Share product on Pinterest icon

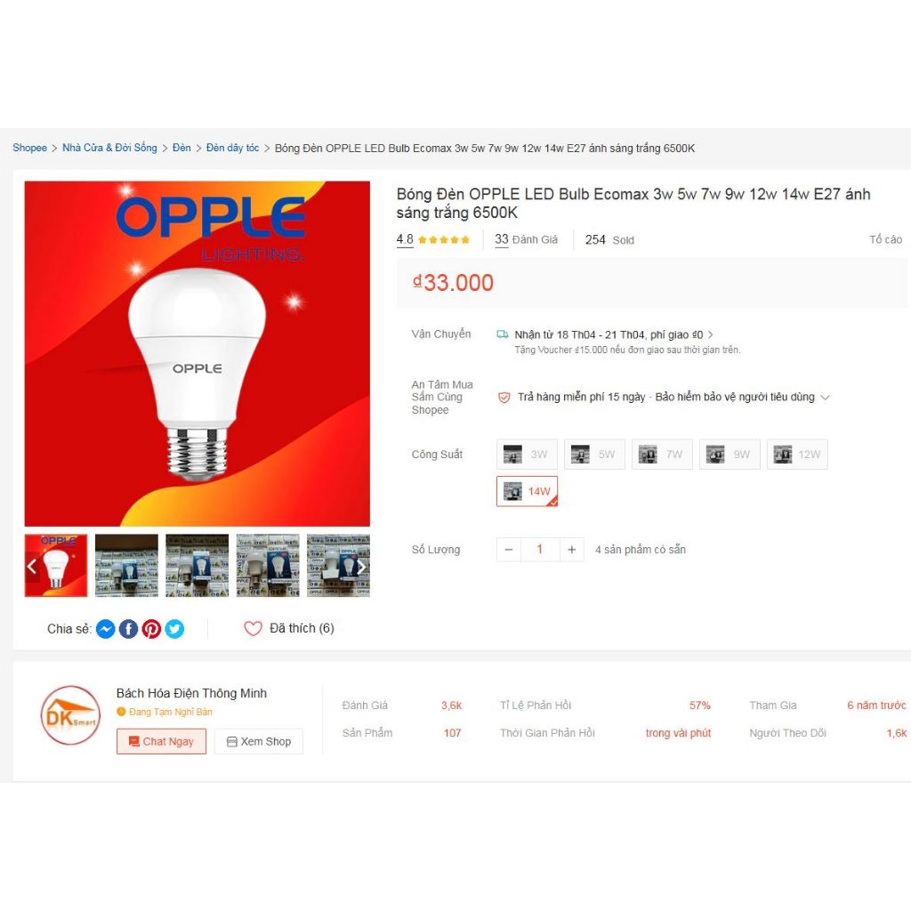coord(151,629)
